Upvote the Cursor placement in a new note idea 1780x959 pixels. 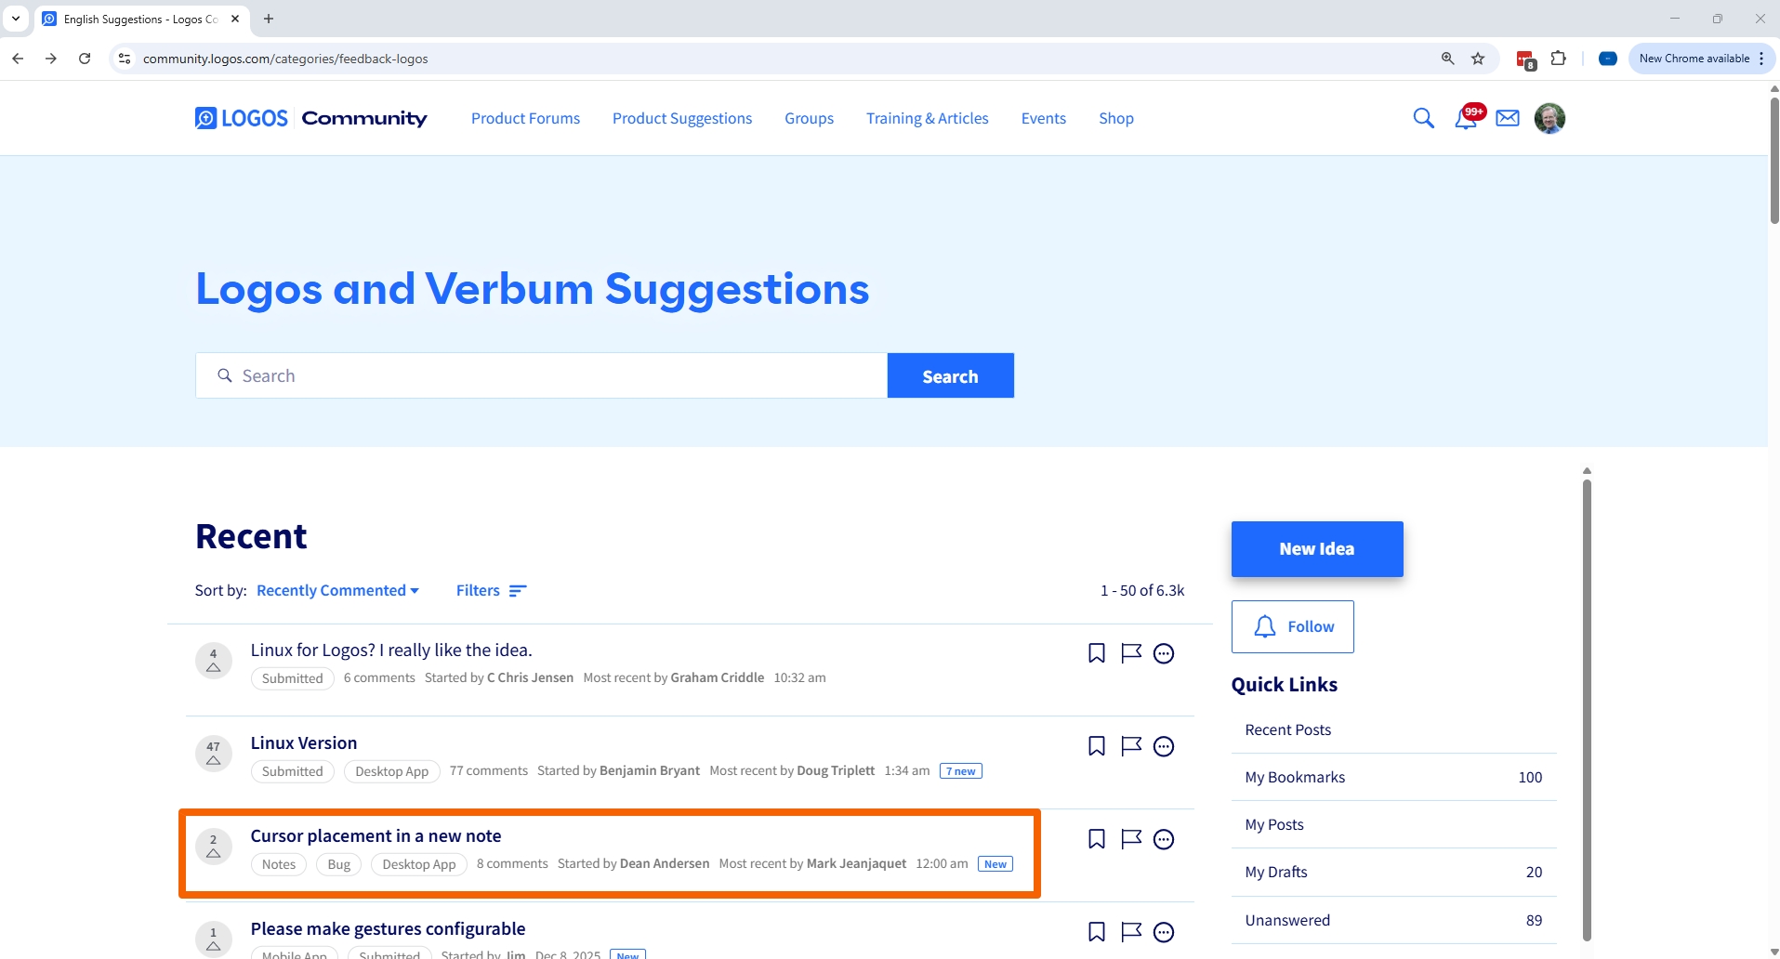point(214,847)
